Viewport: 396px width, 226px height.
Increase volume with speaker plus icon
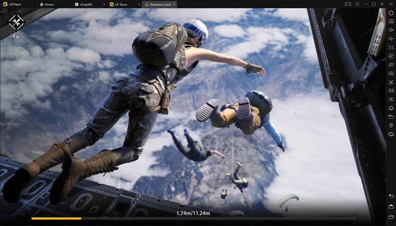tap(391, 30)
